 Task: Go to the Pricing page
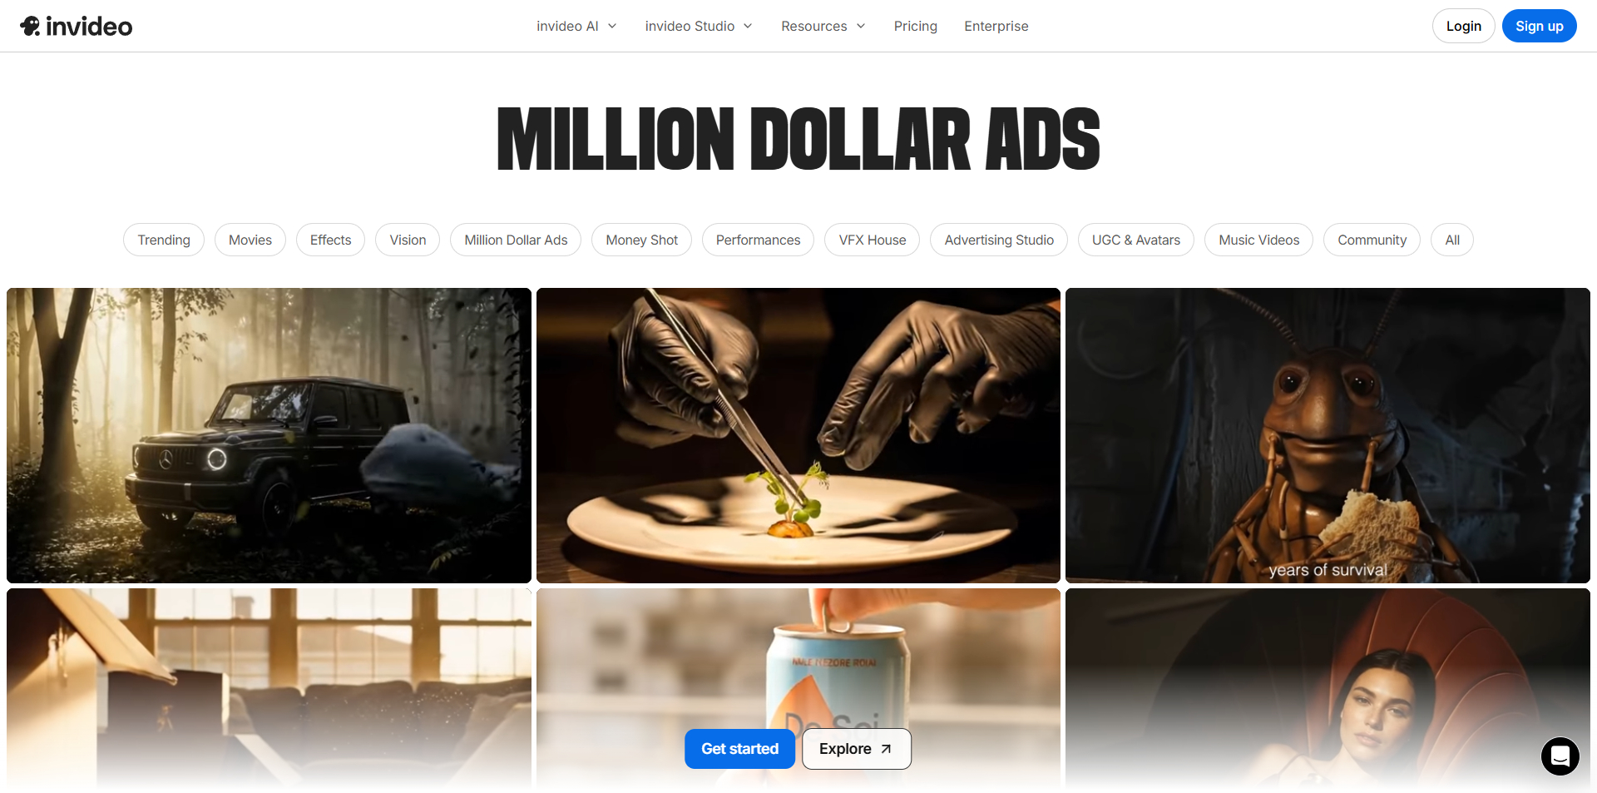(916, 26)
